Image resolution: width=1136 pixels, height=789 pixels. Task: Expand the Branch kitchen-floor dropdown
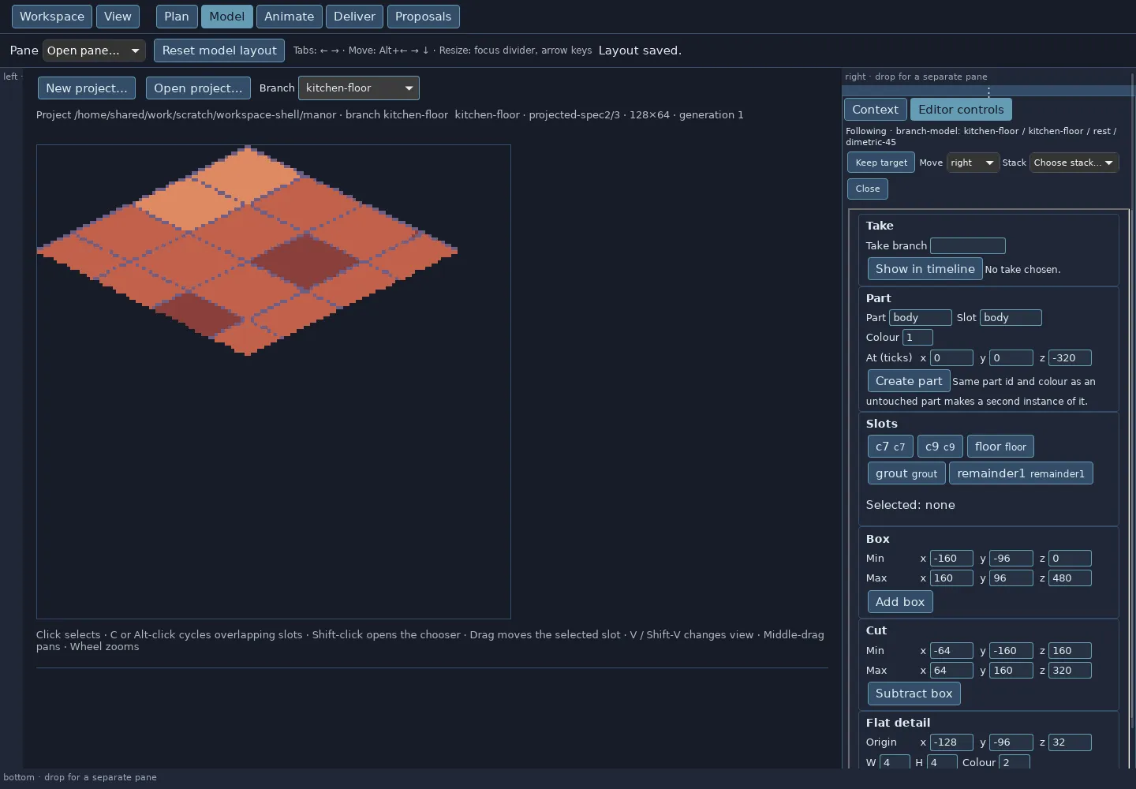(359, 88)
